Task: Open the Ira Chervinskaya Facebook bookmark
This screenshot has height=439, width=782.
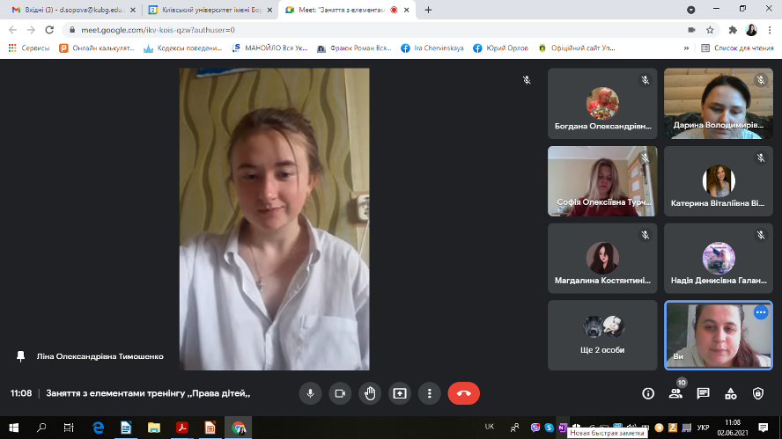Action: [432, 48]
